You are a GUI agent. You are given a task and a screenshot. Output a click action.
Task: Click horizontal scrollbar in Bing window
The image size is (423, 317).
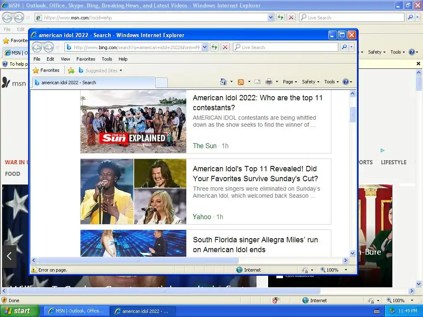pyautogui.click(x=138, y=260)
